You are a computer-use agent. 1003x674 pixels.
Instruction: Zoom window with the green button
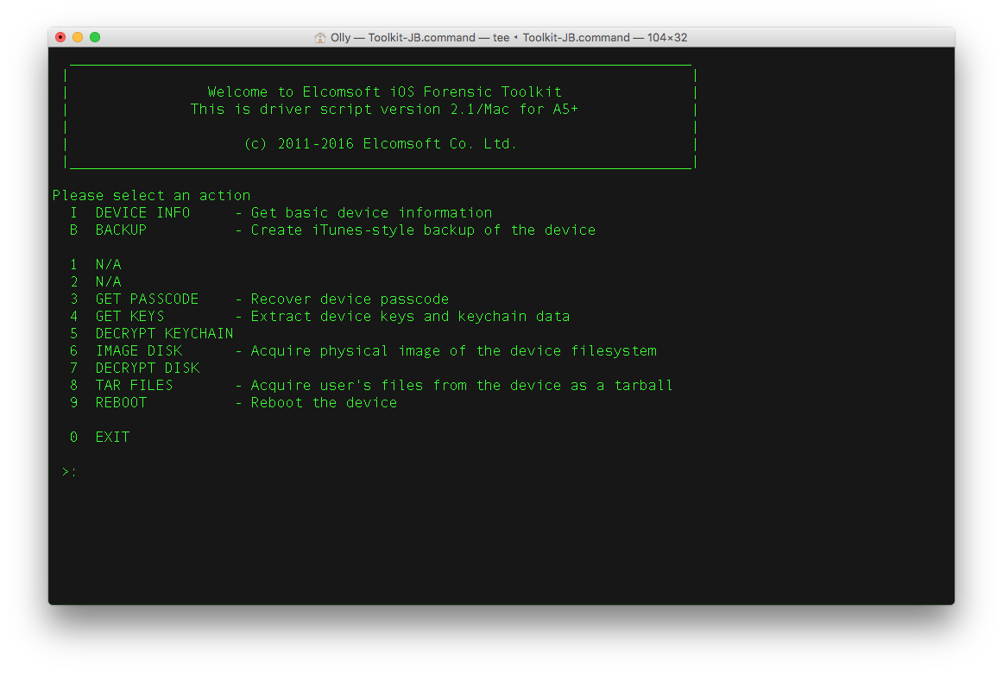click(95, 37)
